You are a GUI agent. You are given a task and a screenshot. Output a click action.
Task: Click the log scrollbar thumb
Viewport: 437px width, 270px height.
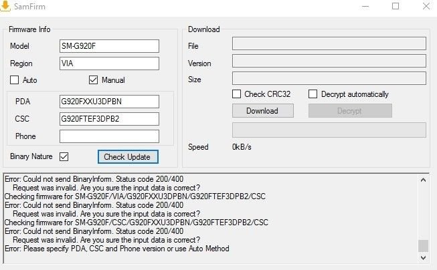click(423, 246)
